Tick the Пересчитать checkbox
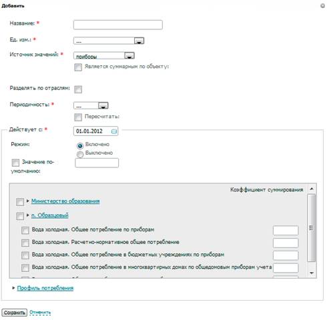Screen dimensions: 327x320 coord(78,117)
